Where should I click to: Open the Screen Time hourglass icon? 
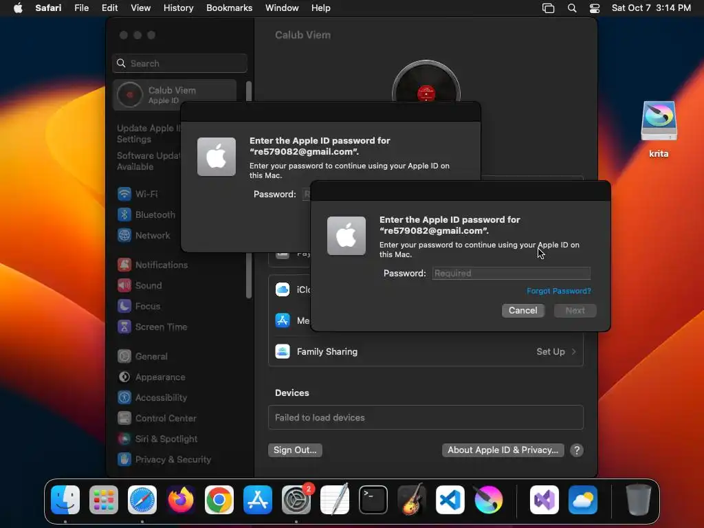[124, 327]
